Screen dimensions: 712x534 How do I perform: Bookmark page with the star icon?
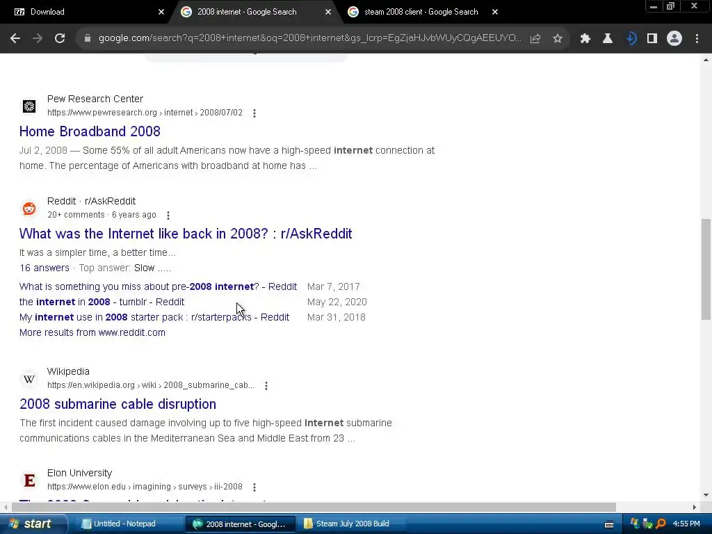coord(558,39)
